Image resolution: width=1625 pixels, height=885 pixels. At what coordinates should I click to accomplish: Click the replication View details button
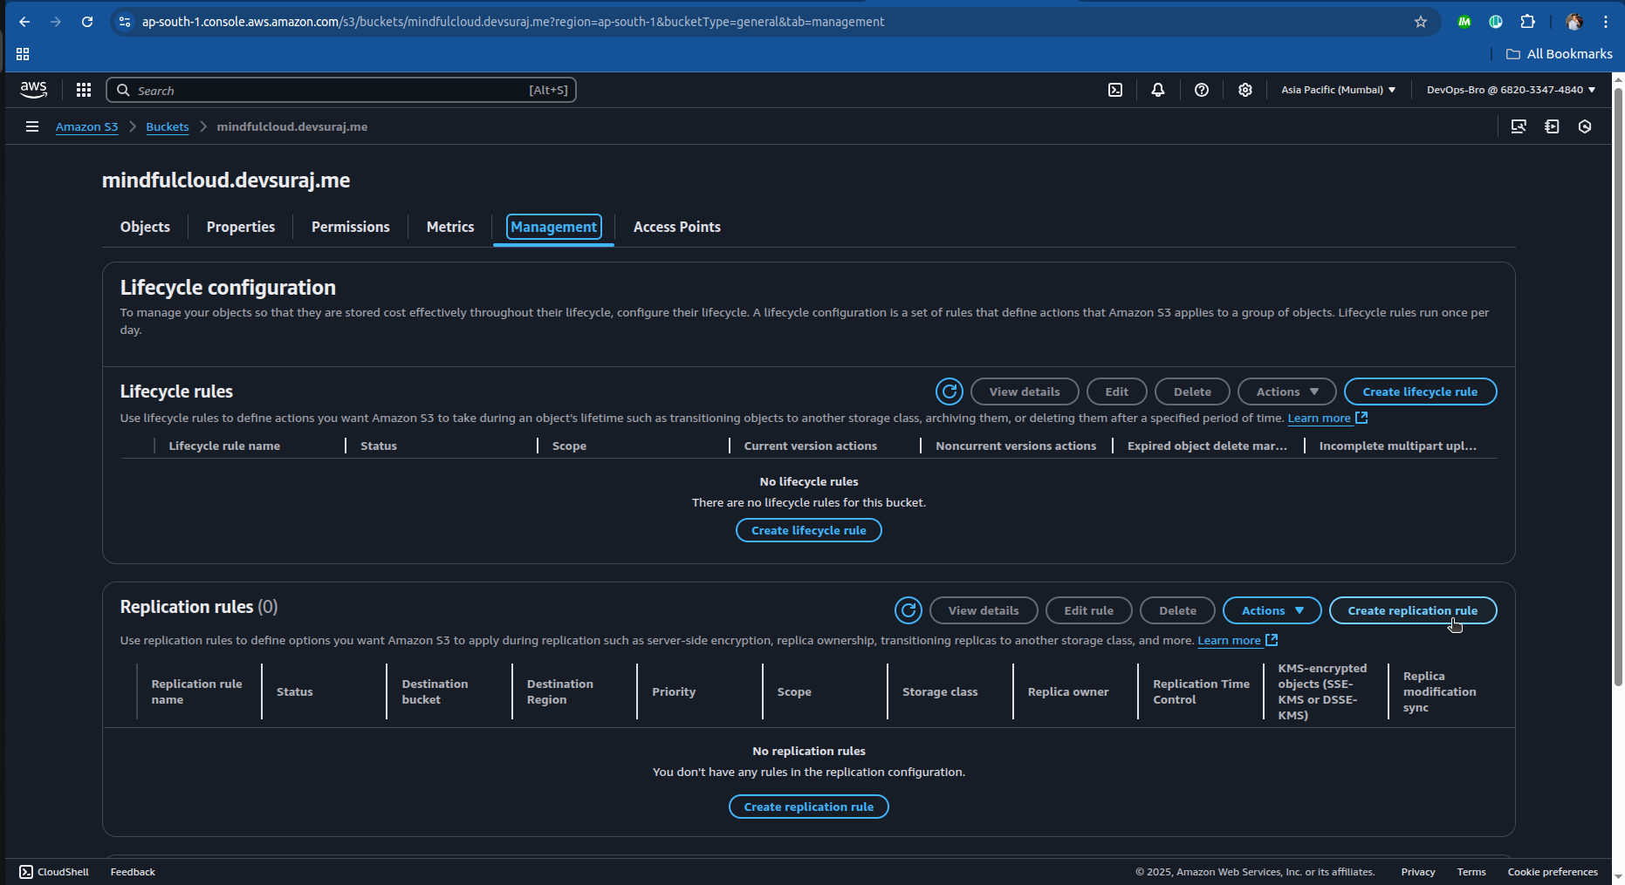(984, 610)
